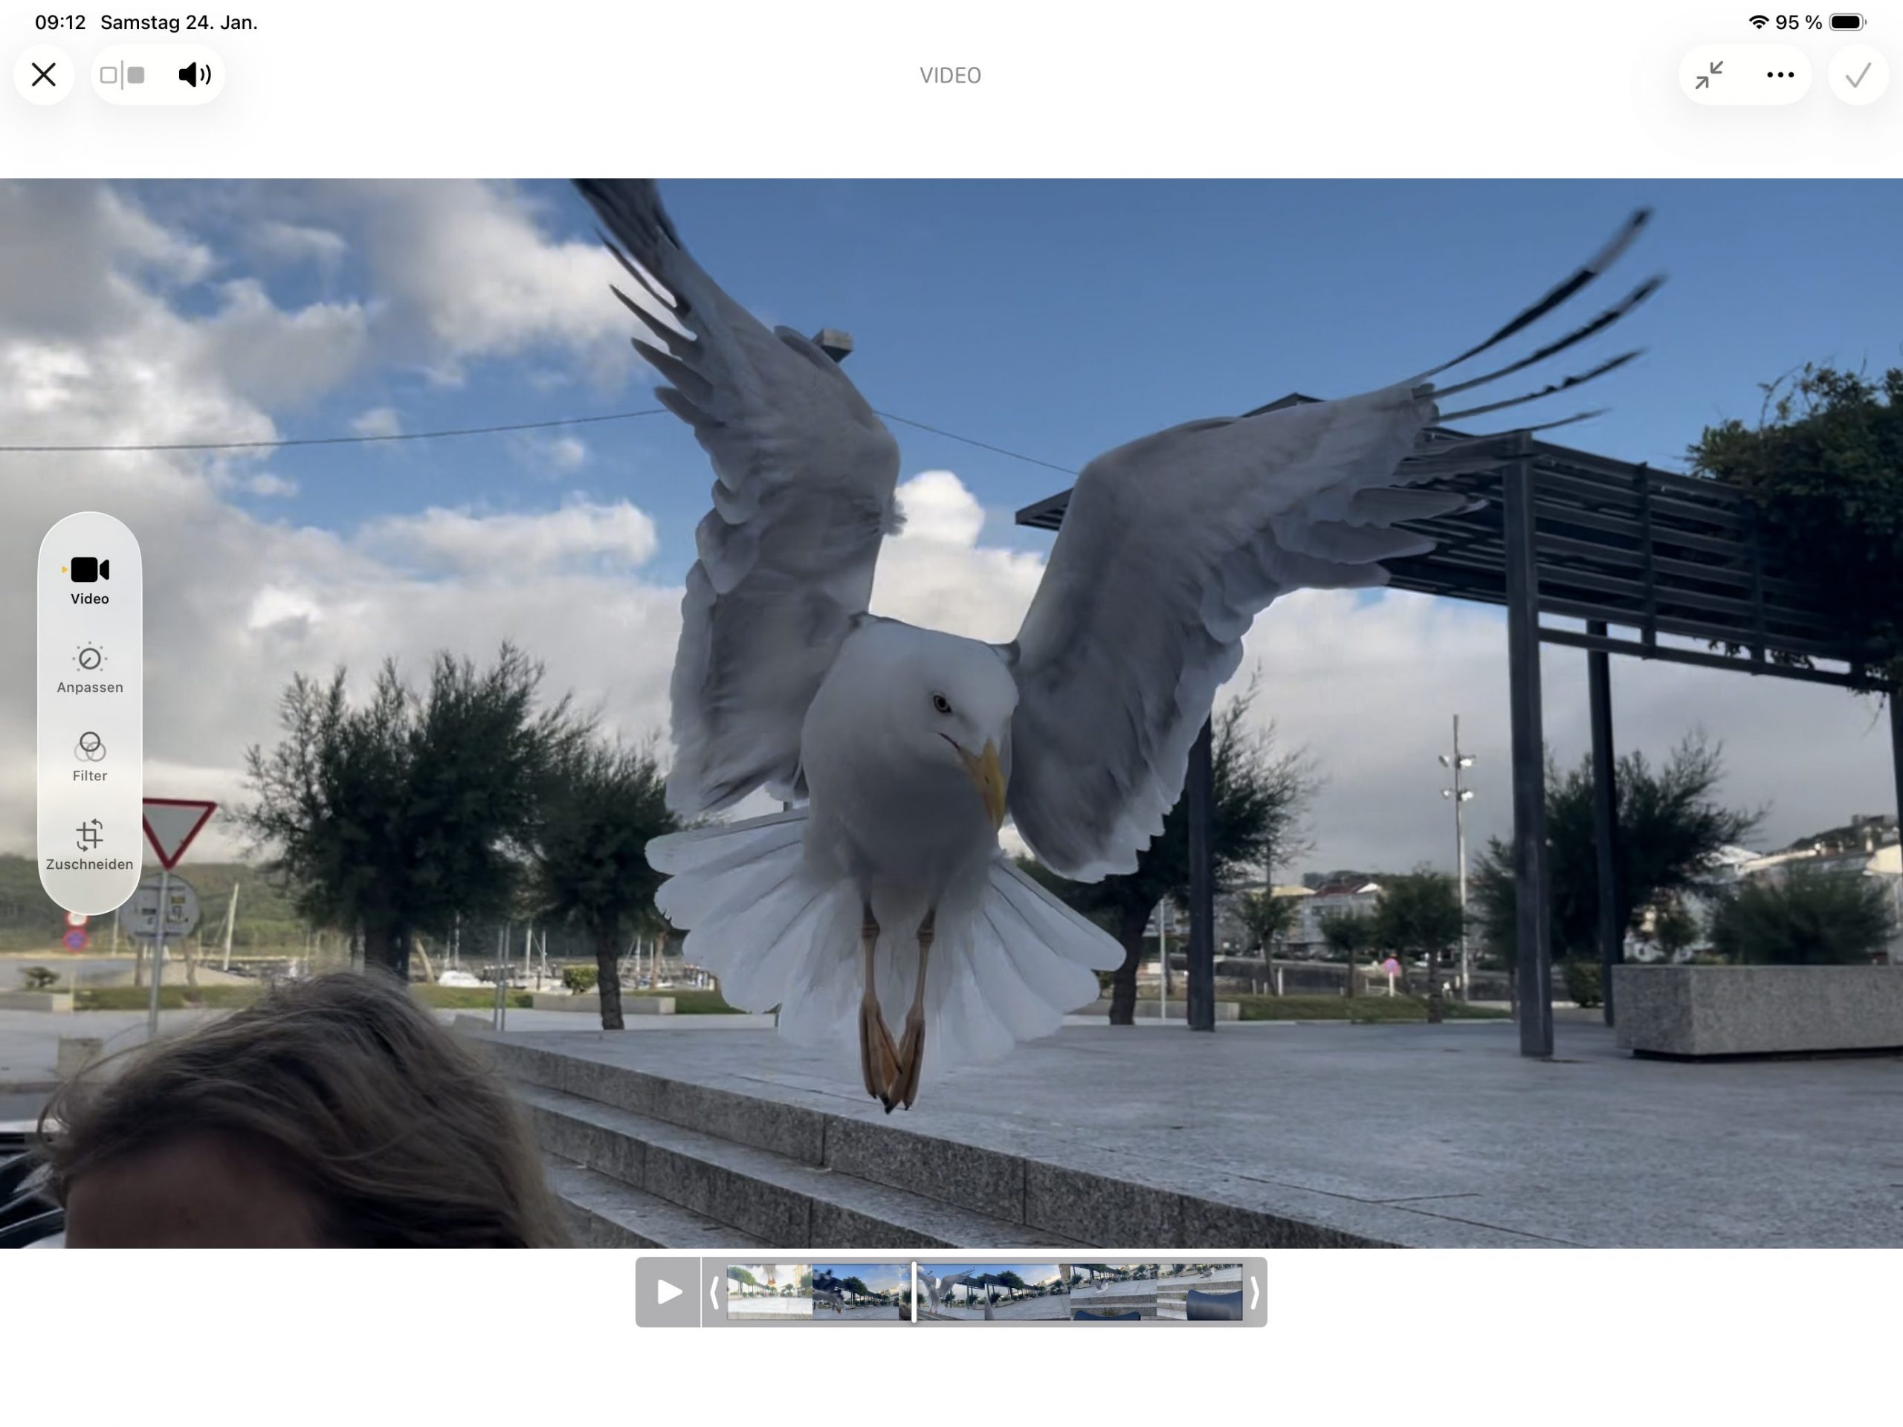Tap the VIDEO title label

tap(950, 76)
